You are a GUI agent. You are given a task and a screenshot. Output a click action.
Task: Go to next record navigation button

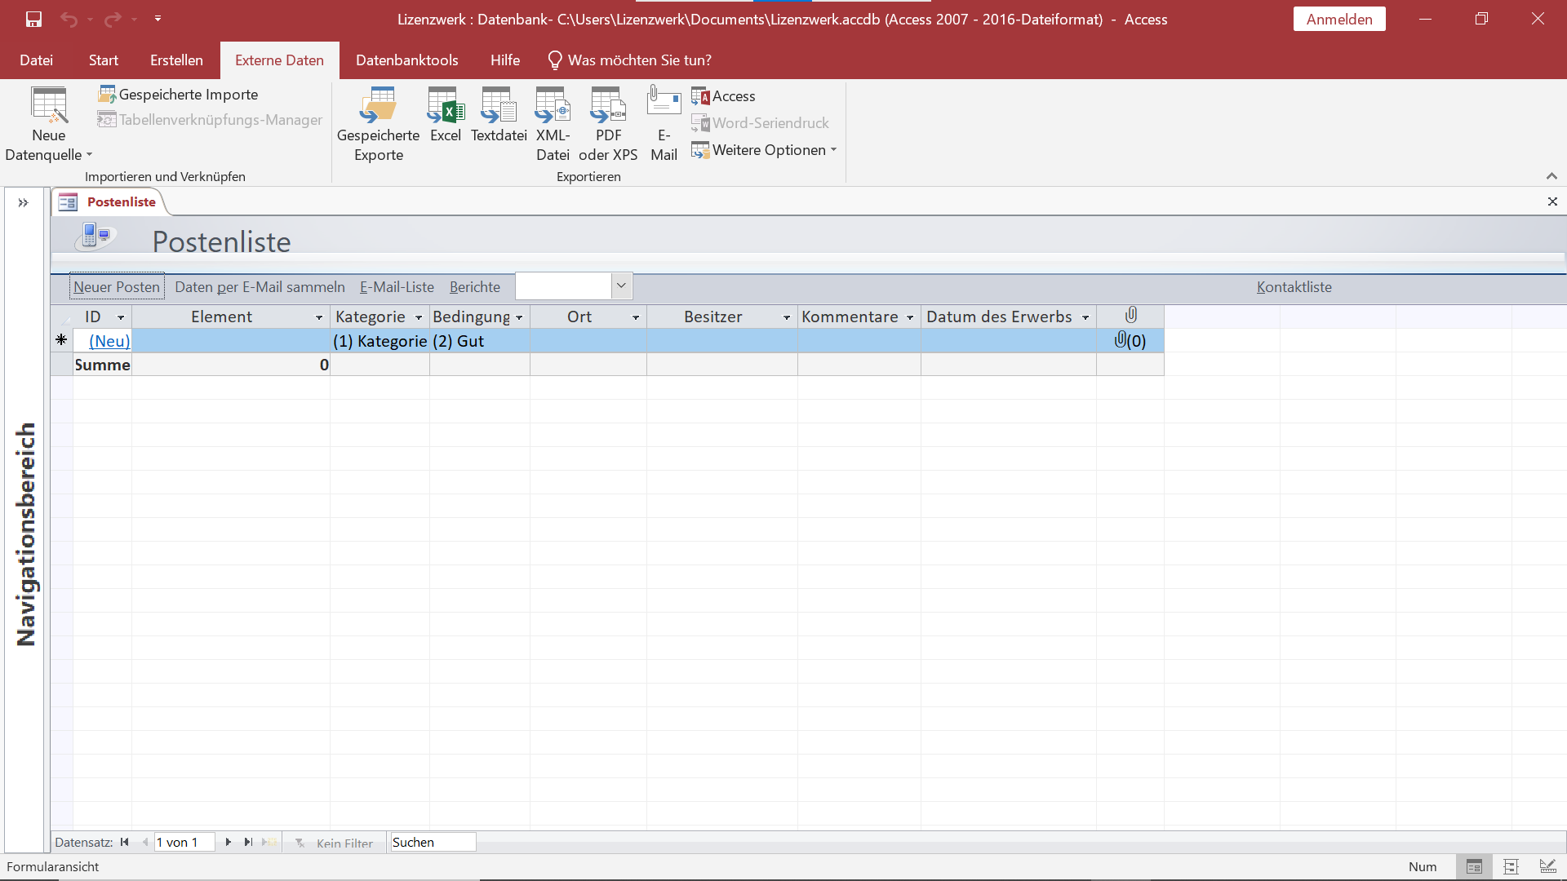click(x=229, y=843)
